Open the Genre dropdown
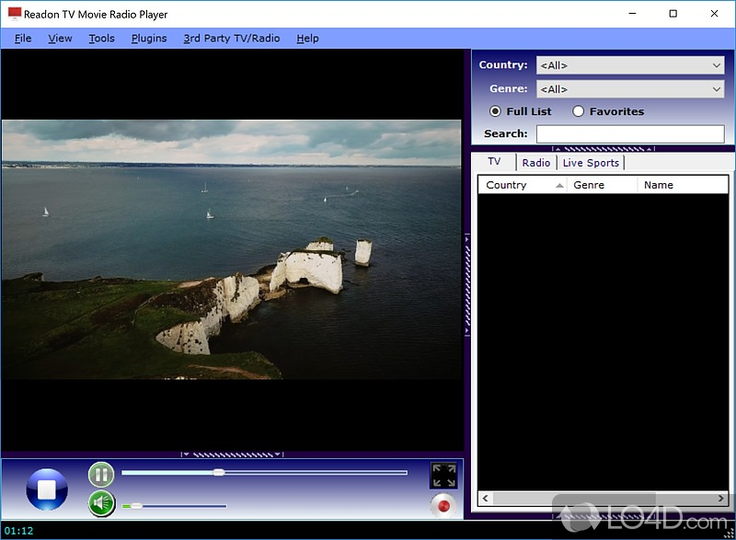The image size is (736, 540). tap(630, 89)
